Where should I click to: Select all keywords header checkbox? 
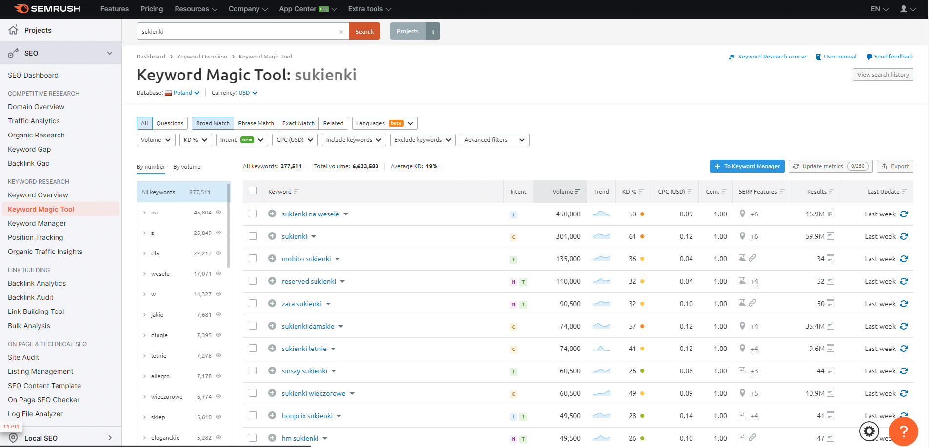point(253,191)
